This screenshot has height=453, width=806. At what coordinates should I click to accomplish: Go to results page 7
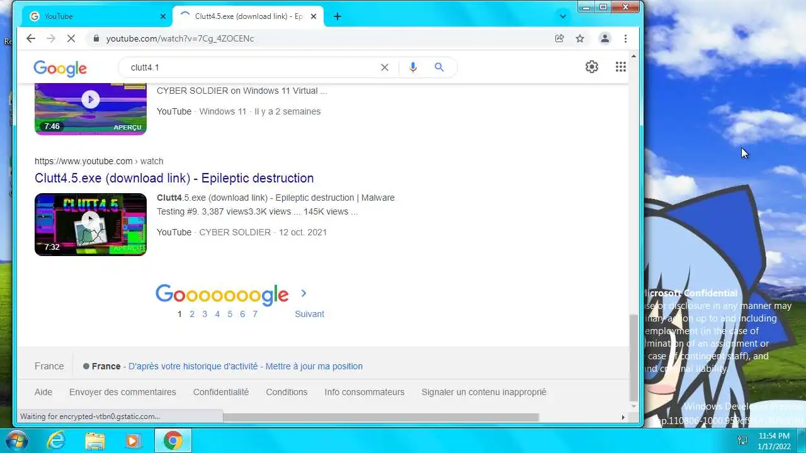255,314
